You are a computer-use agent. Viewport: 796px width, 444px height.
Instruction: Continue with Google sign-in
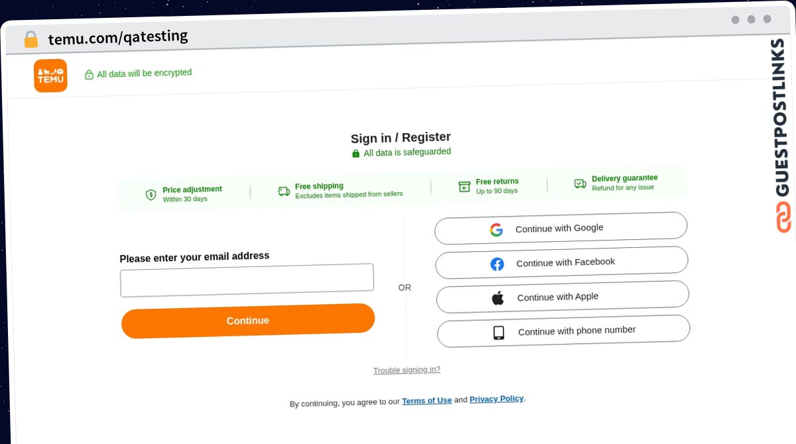pyautogui.click(x=561, y=229)
